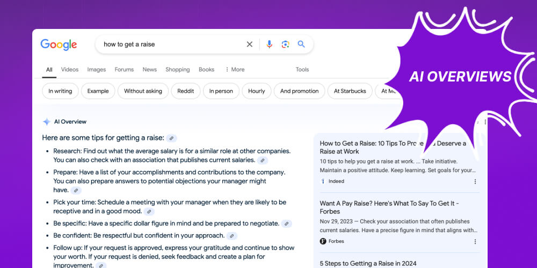Switch to the Videos tab
This screenshot has width=537, height=268.
[x=70, y=69]
